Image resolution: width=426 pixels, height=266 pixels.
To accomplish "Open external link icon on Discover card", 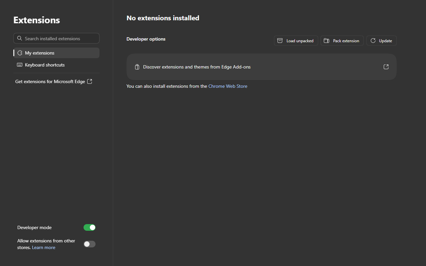I will (x=386, y=67).
